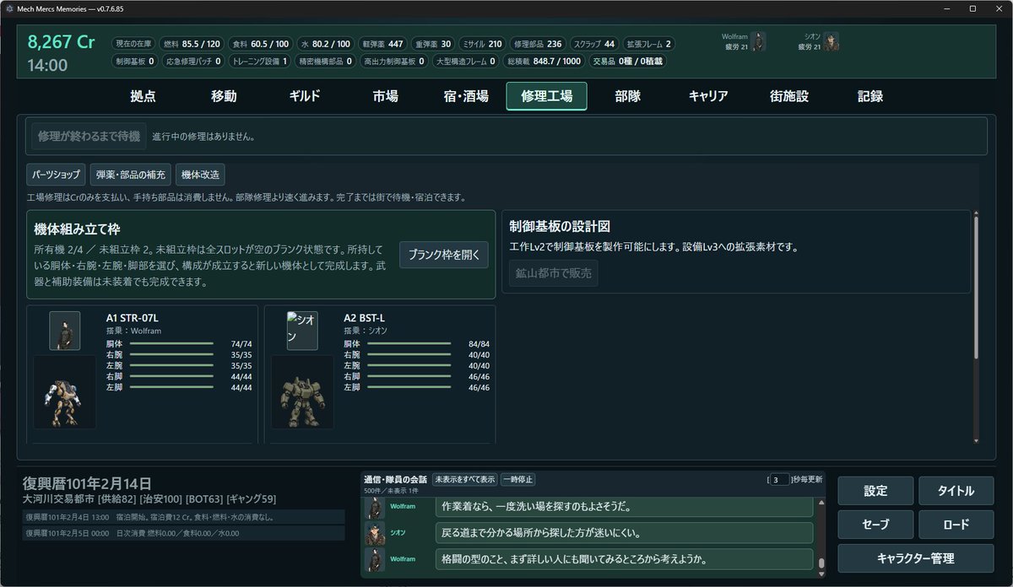The image size is (1013, 587).
Task: Open the キャリア tab
Action: click(708, 96)
